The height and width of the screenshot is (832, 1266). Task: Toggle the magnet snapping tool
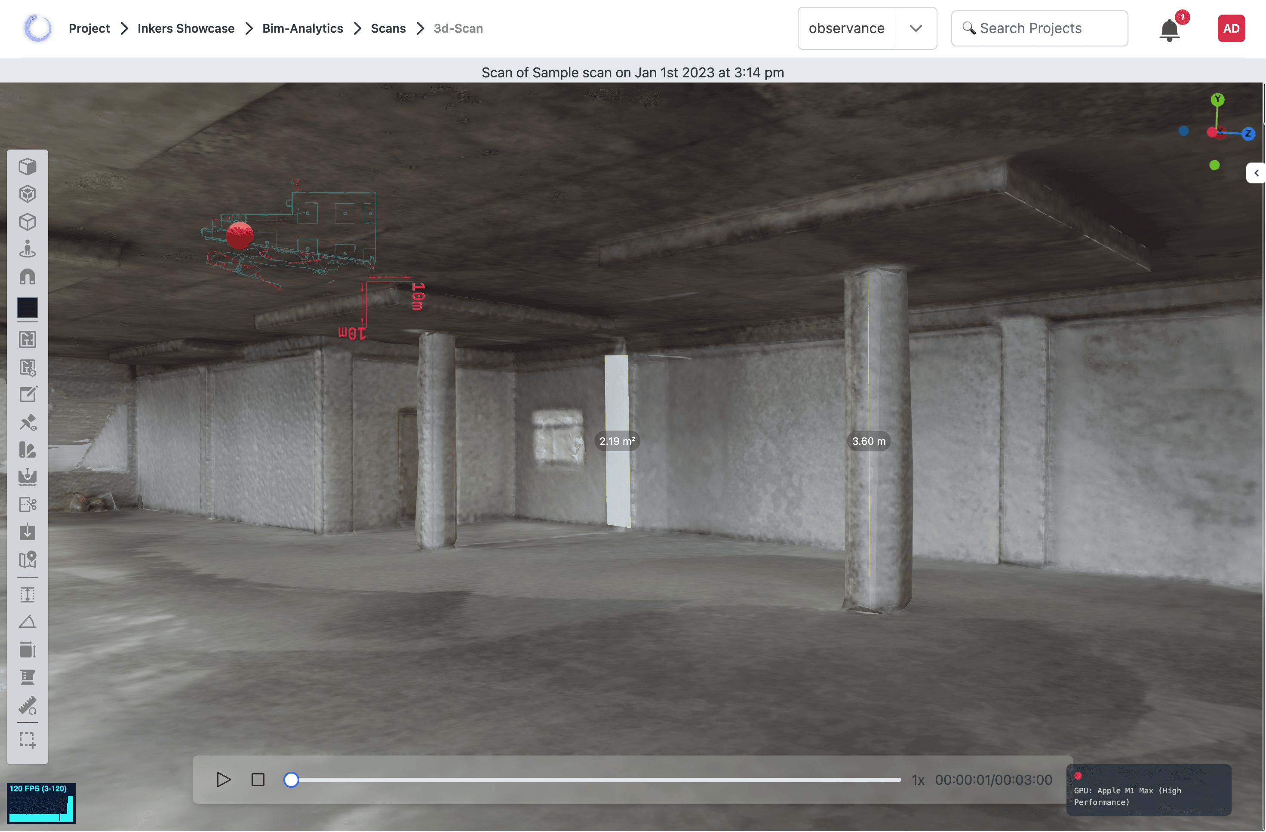[27, 277]
